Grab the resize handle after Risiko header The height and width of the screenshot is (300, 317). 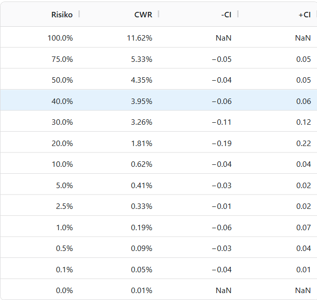pos(79,14)
